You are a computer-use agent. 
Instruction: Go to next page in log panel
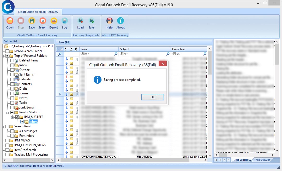224,160
